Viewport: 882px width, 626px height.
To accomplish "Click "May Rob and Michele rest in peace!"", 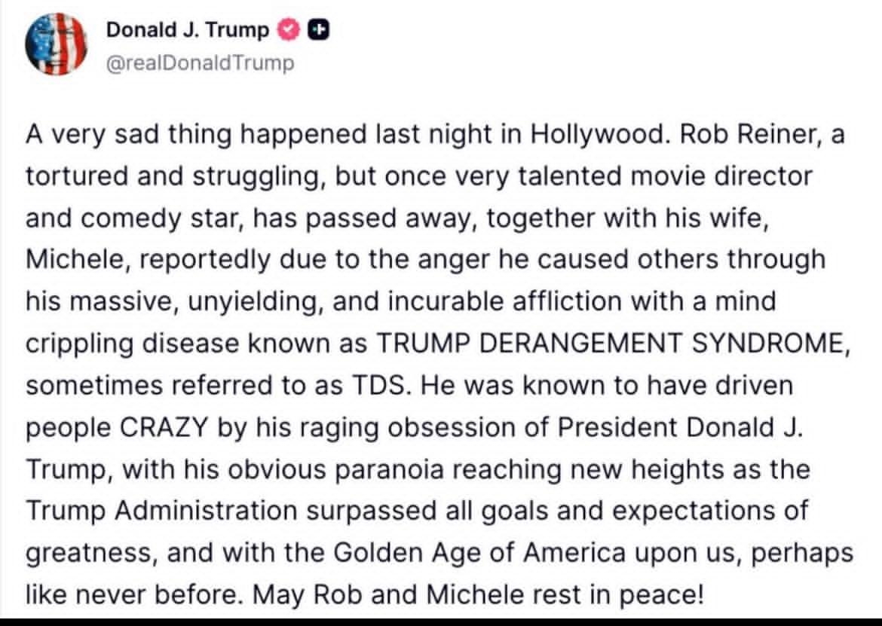I will [x=478, y=596].
